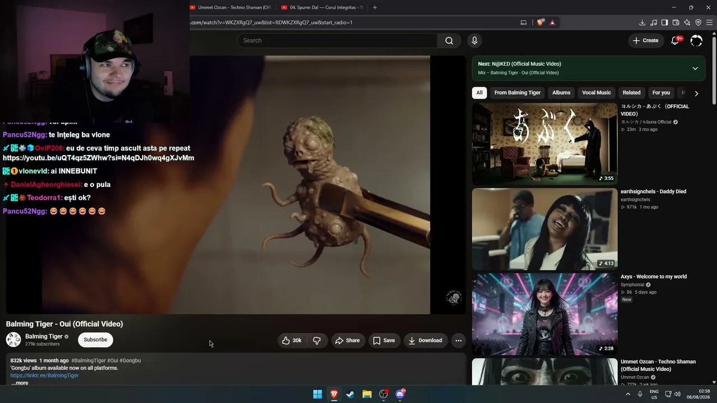Open the YouTube account avatar menu
717x403 pixels.
click(x=696, y=40)
